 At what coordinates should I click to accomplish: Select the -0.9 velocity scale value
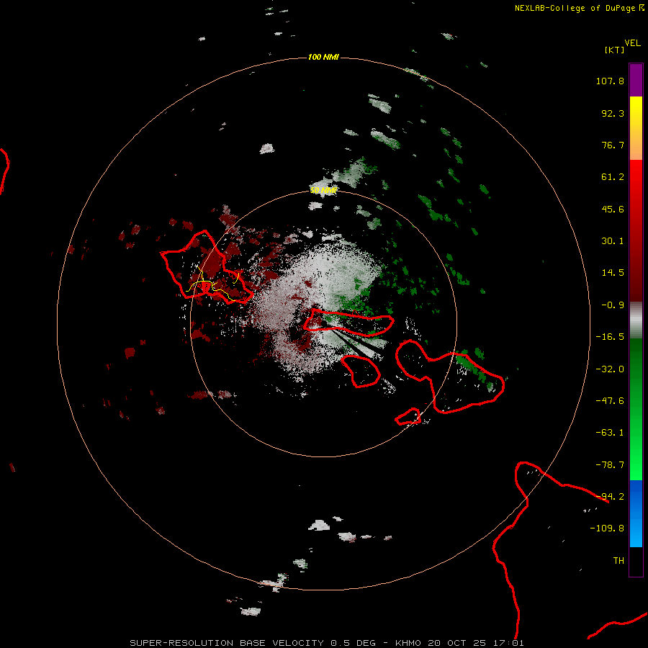pyautogui.click(x=613, y=305)
